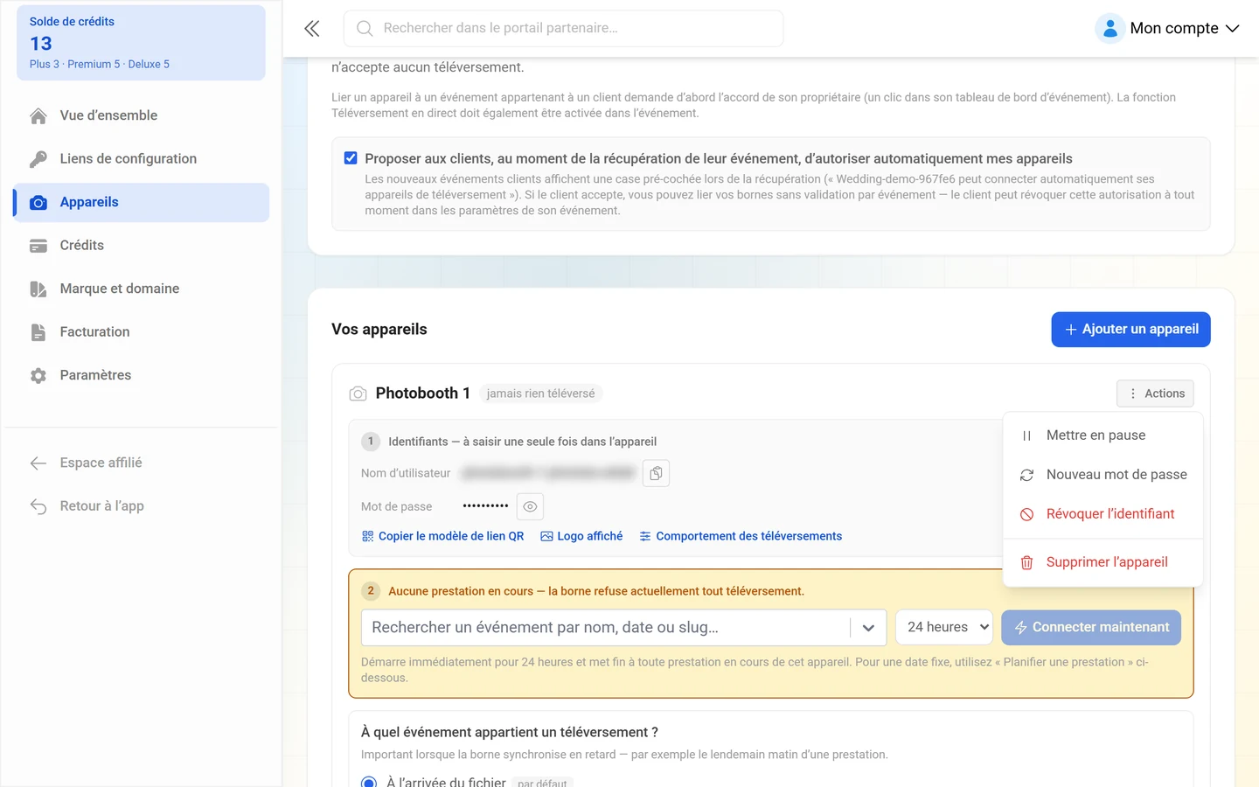Focus the partner portal search field
The width and height of the screenshot is (1259, 787).
click(x=563, y=28)
